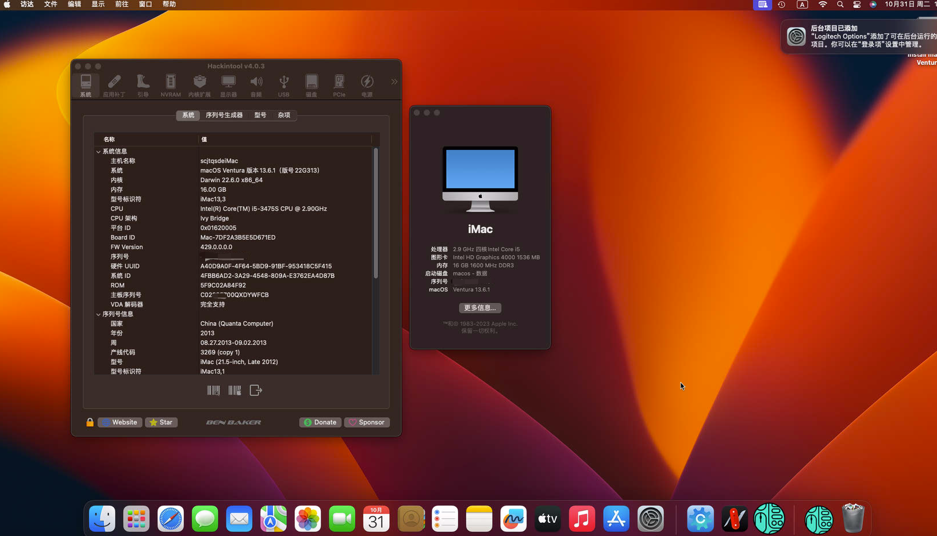This screenshot has height=536, width=937.
Task: Select the 主机名称 row scjtqsdeiMac
Action: (233, 161)
